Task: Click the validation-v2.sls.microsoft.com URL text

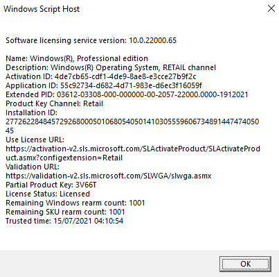Action: 109,176
